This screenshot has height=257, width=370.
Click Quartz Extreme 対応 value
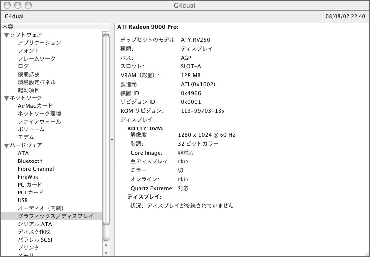click(183, 189)
